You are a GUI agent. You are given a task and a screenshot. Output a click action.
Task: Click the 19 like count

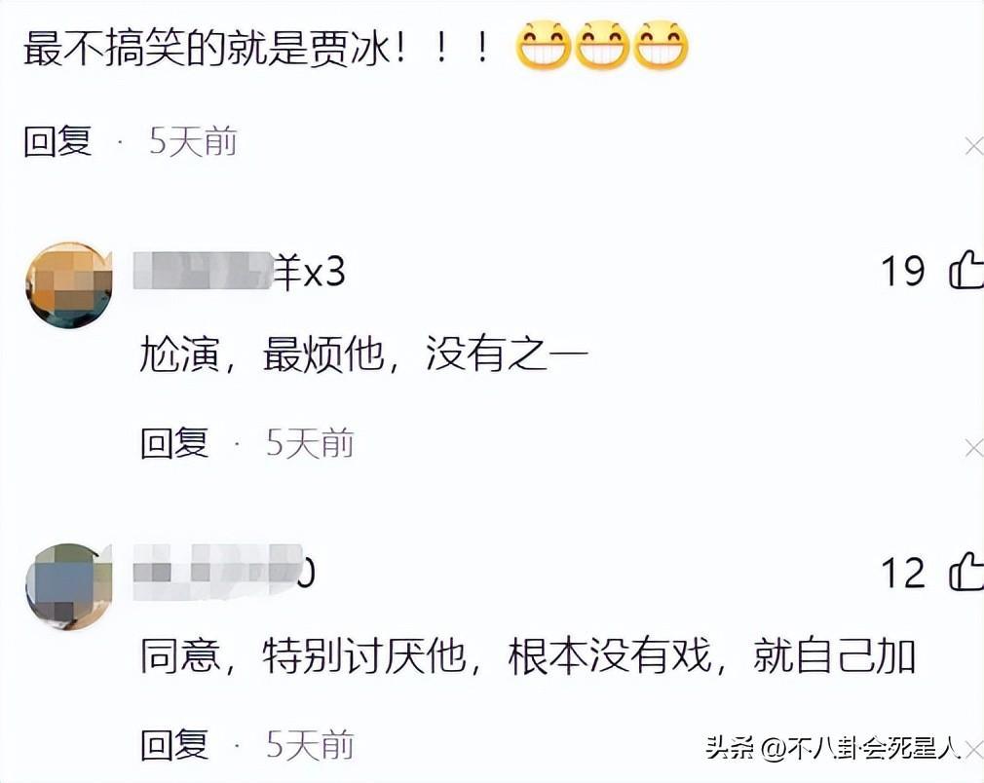tap(903, 271)
